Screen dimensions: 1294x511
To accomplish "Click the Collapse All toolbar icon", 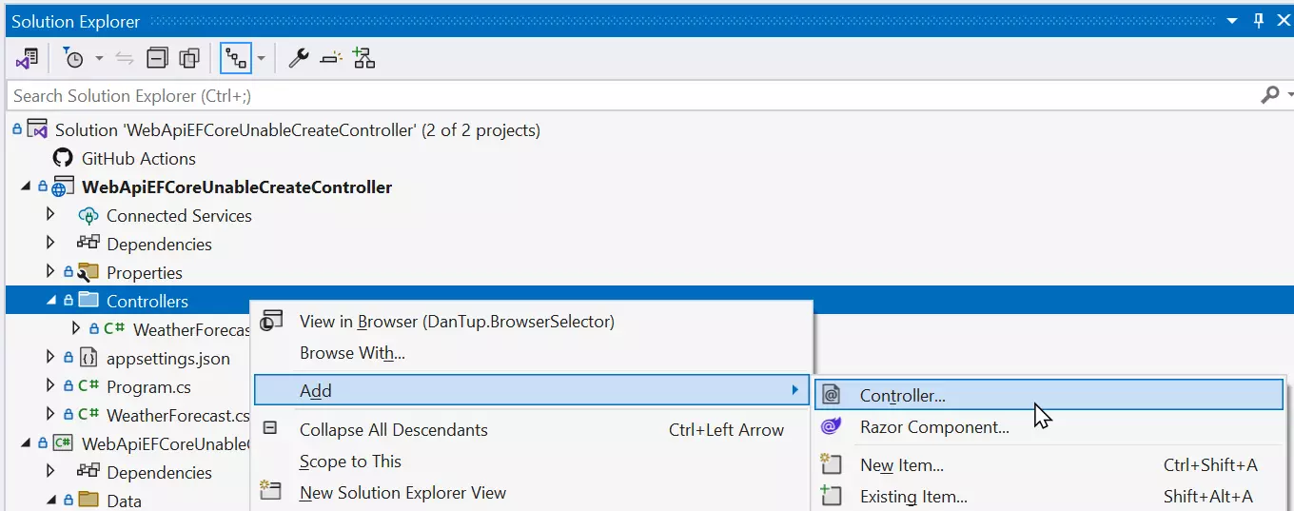I will click(157, 58).
